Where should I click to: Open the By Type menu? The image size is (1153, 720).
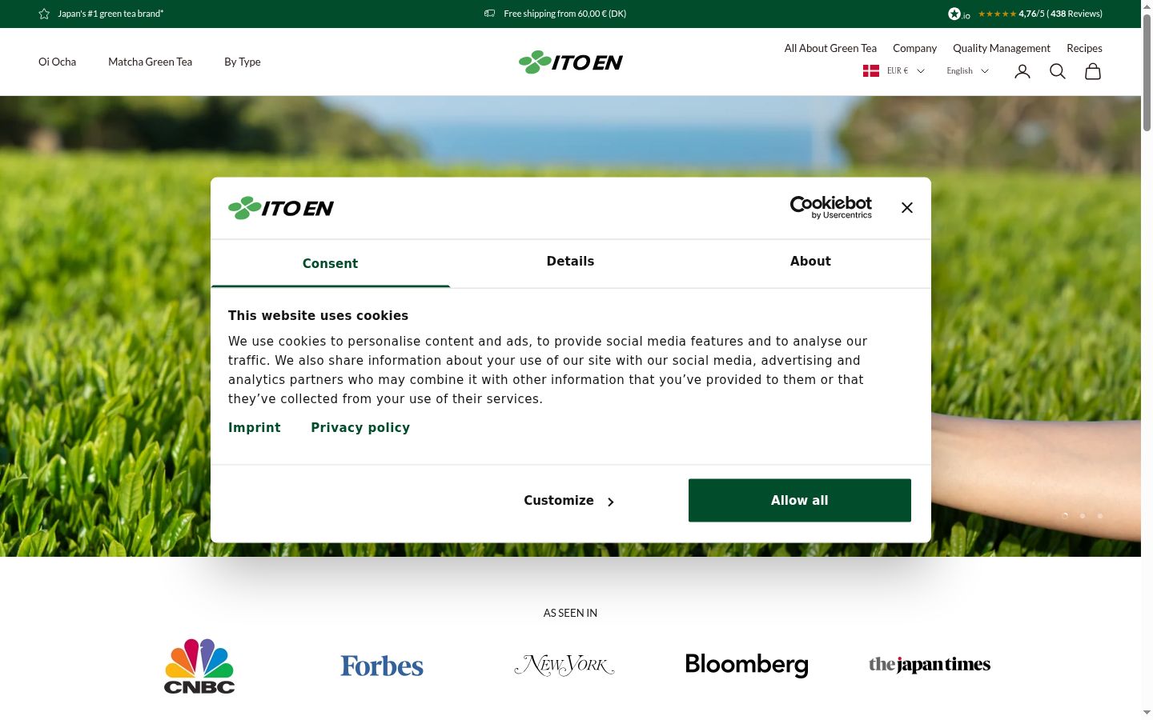243,62
